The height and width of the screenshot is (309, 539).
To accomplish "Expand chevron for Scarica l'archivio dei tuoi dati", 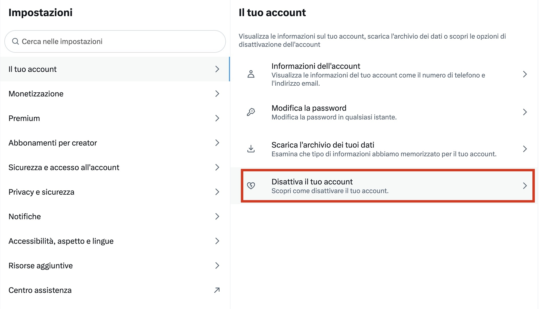I will pyautogui.click(x=525, y=149).
